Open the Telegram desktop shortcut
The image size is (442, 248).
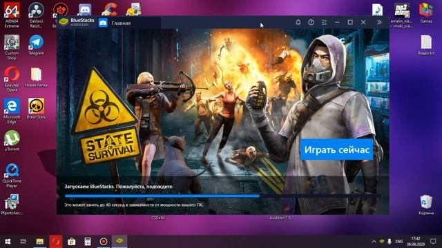click(36, 45)
